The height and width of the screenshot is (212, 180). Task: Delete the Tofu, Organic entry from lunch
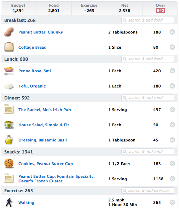point(172,86)
